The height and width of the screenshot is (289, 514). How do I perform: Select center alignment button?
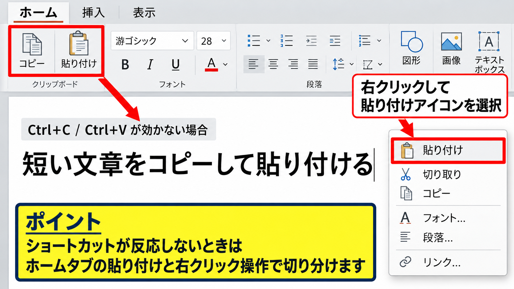click(x=273, y=64)
